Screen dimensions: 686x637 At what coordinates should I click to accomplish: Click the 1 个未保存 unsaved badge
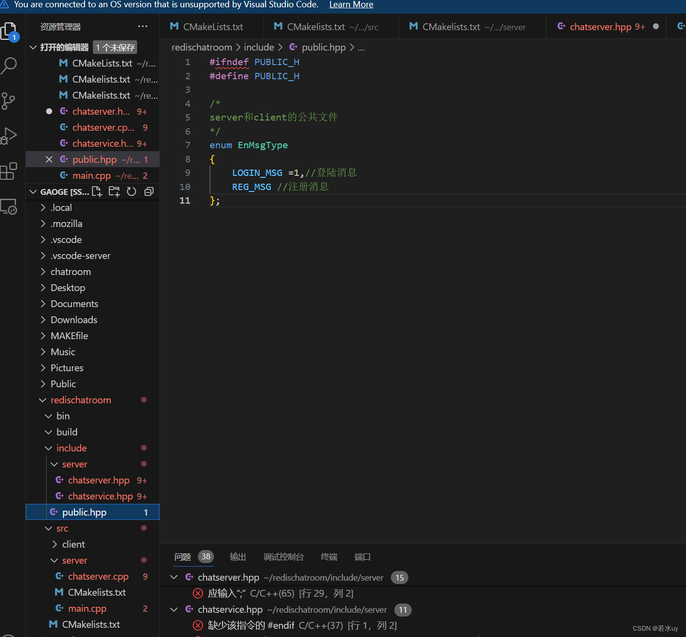coord(115,47)
